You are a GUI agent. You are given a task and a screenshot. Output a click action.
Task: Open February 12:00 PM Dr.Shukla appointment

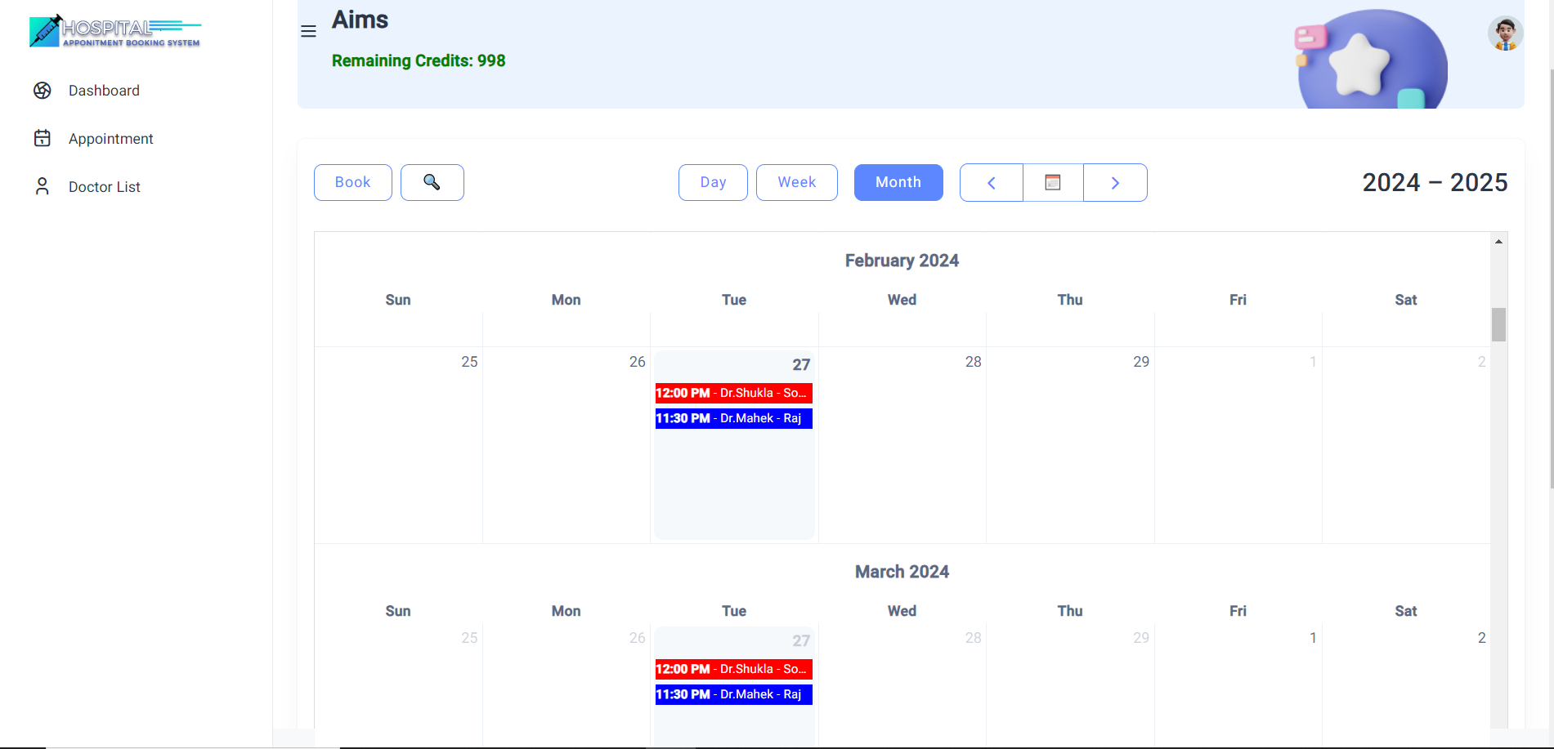pyautogui.click(x=733, y=393)
